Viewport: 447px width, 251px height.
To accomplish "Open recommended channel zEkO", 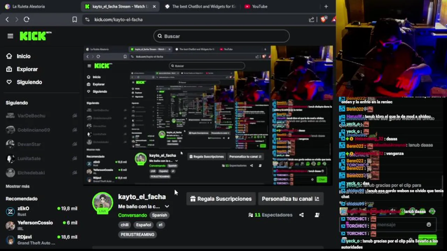I will point(41,211).
